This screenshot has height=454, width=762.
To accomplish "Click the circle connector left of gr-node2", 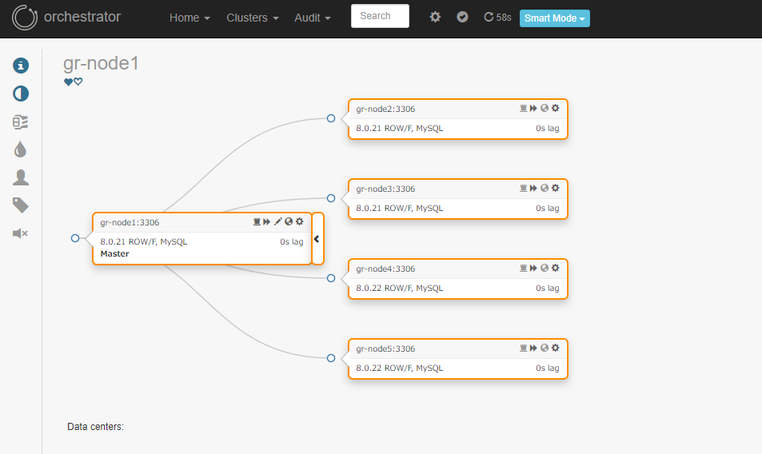I will (331, 118).
